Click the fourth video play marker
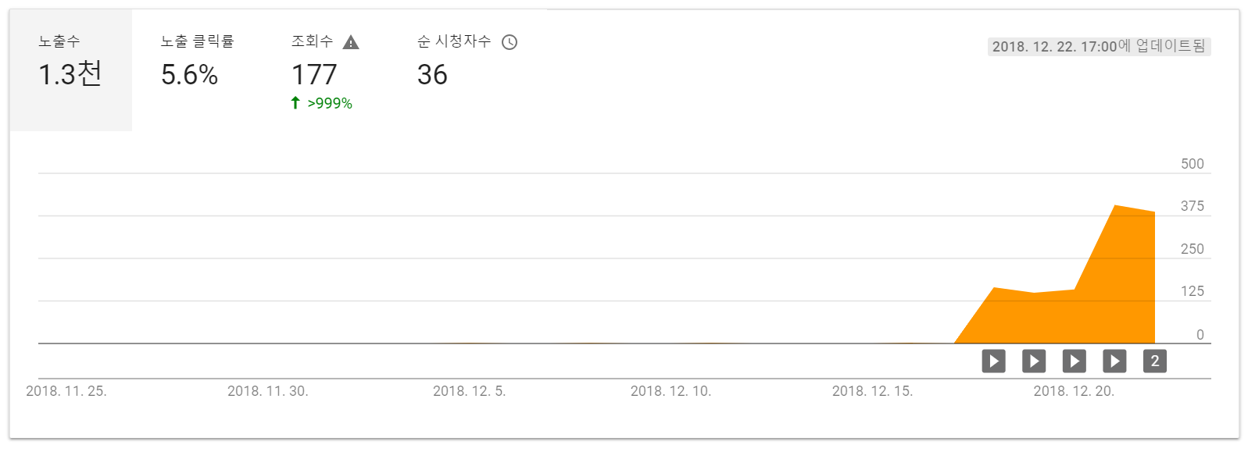The height and width of the screenshot is (452, 1248). [x=1114, y=361]
